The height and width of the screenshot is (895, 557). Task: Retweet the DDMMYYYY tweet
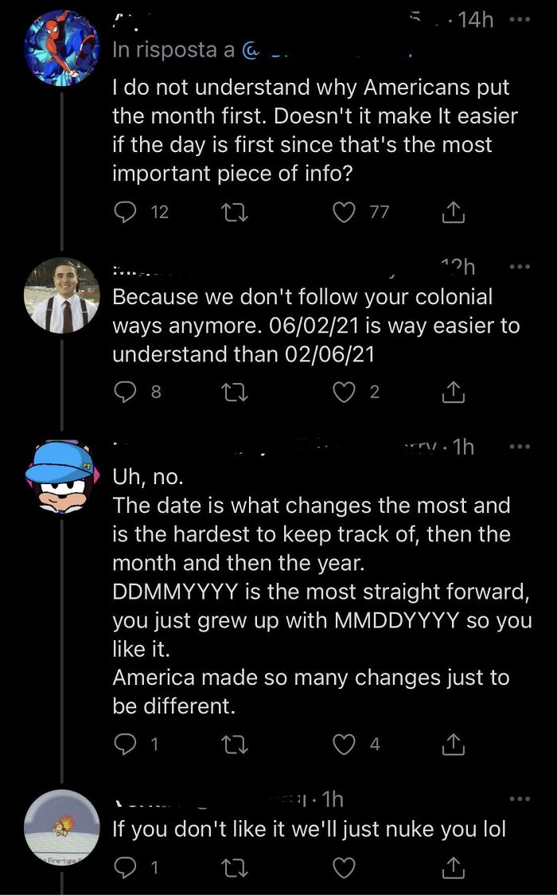pos(236,744)
